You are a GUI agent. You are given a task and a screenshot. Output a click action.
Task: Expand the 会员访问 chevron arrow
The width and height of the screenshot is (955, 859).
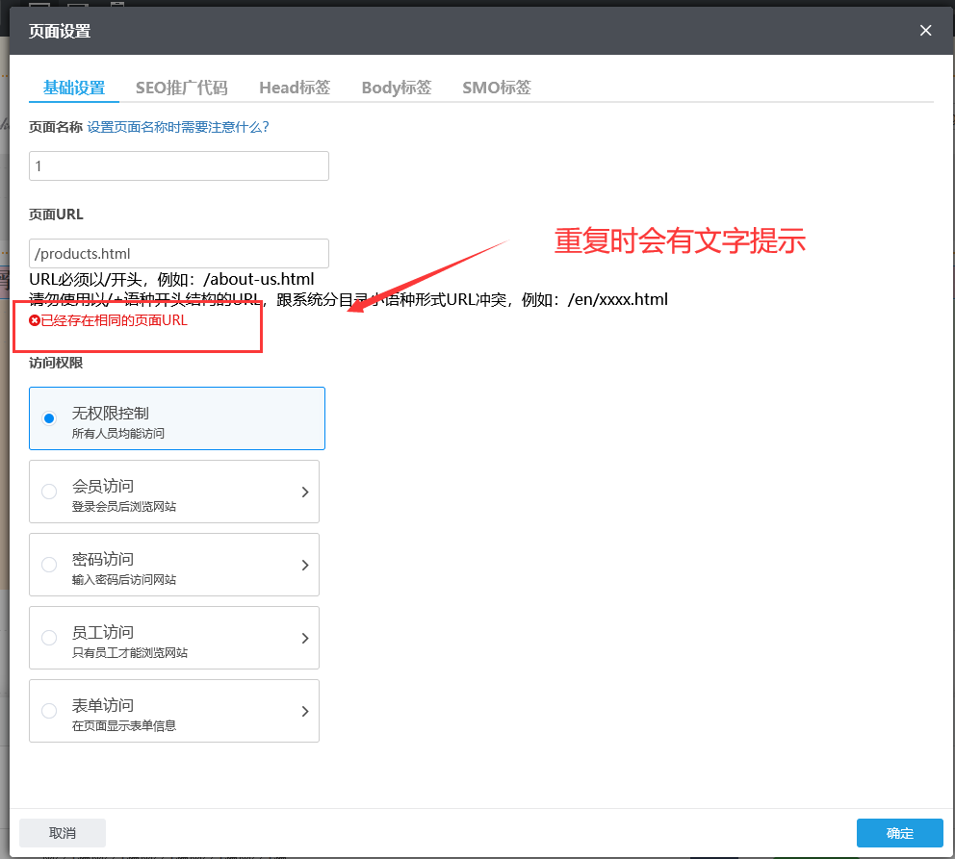[x=304, y=492]
